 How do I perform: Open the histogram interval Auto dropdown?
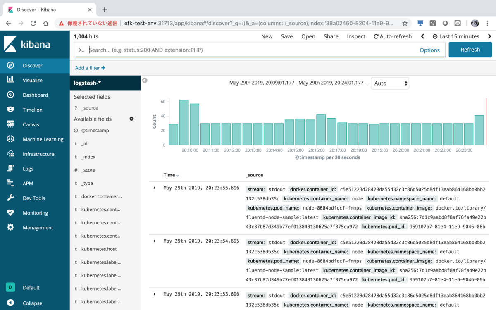(390, 83)
